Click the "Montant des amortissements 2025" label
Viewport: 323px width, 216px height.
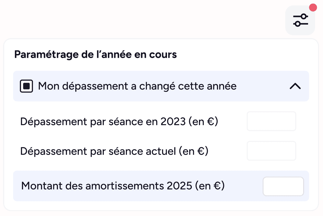(123, 186)
